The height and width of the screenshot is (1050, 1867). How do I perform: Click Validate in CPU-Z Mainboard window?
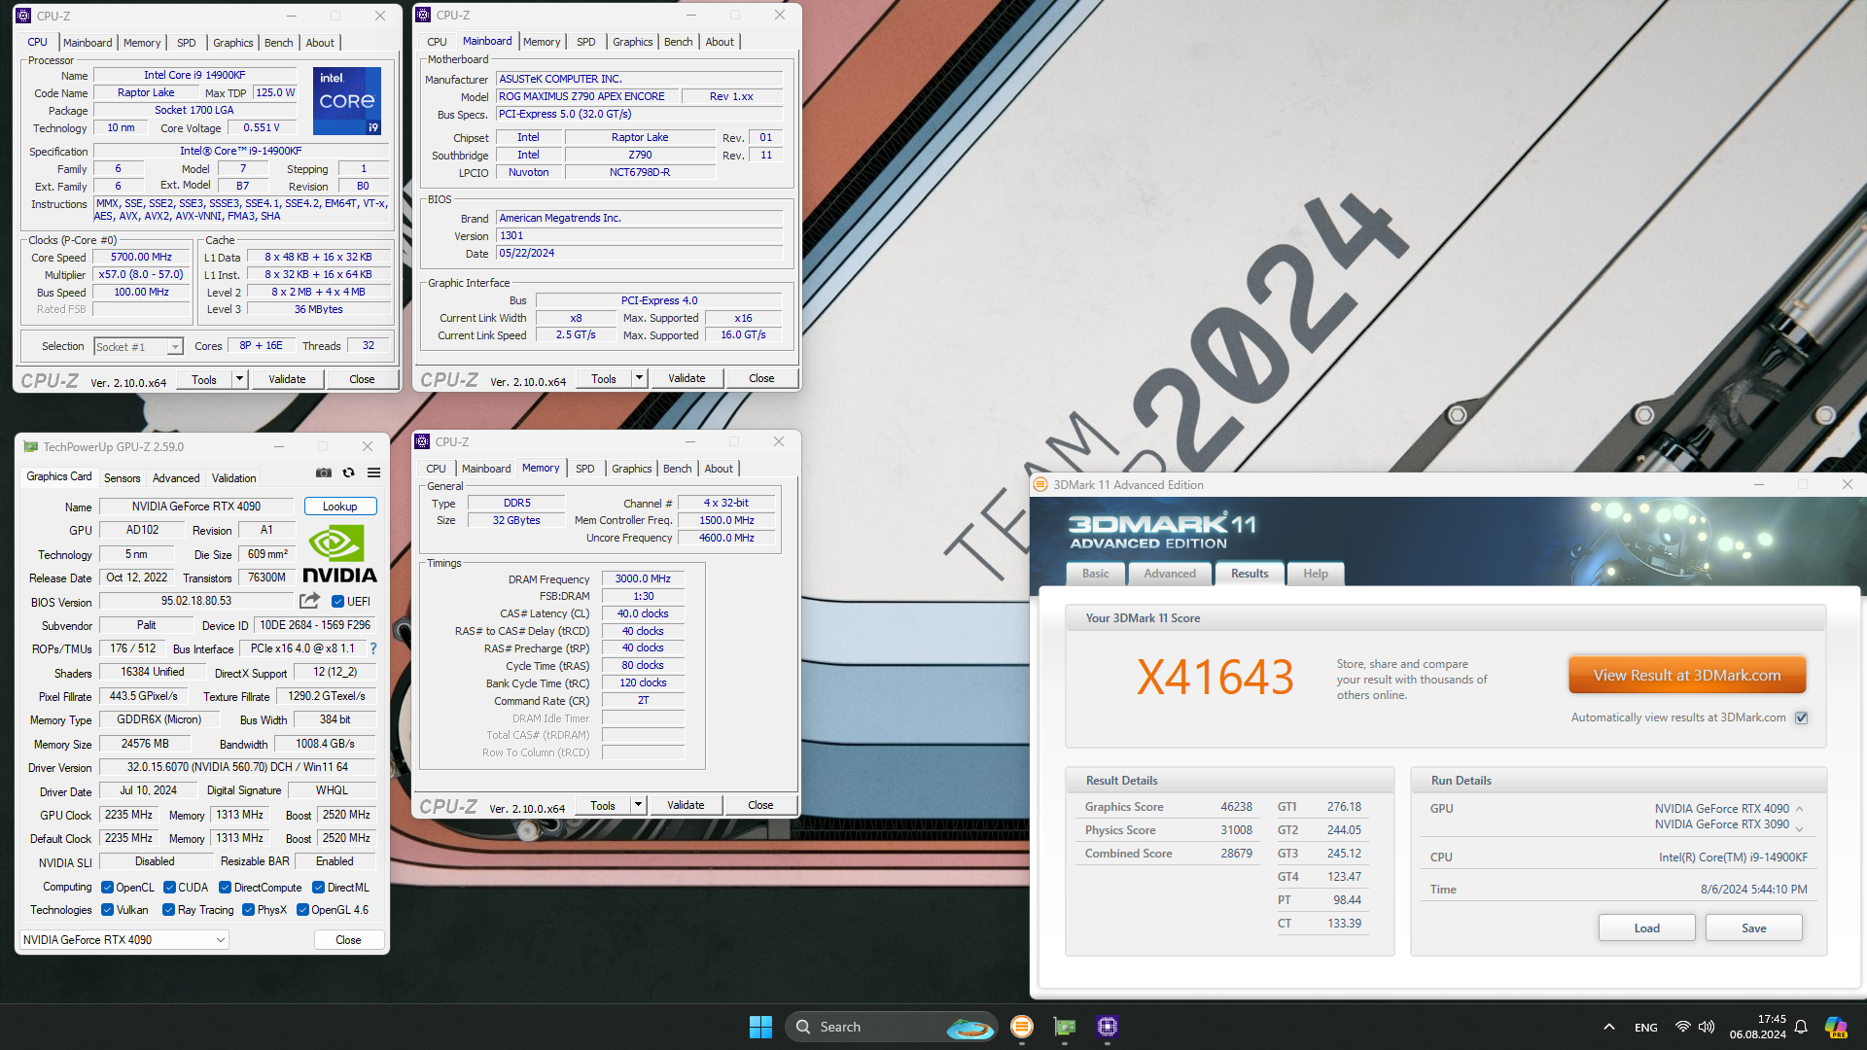tap(687, 378)
